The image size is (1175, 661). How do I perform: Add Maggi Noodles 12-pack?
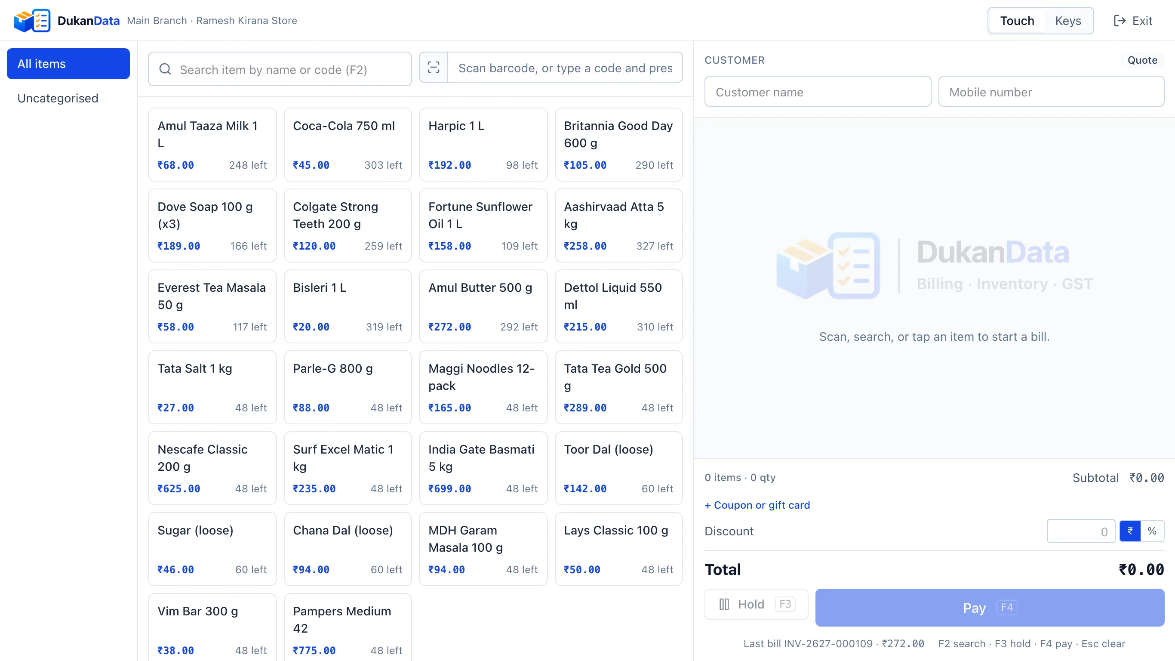tap(483, 387)
